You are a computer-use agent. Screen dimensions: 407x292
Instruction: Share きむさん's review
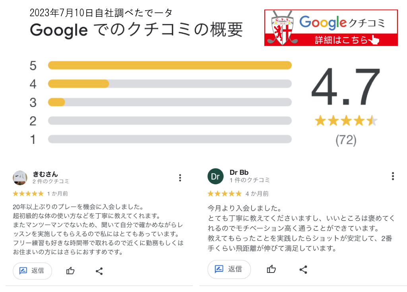(99, 271)
